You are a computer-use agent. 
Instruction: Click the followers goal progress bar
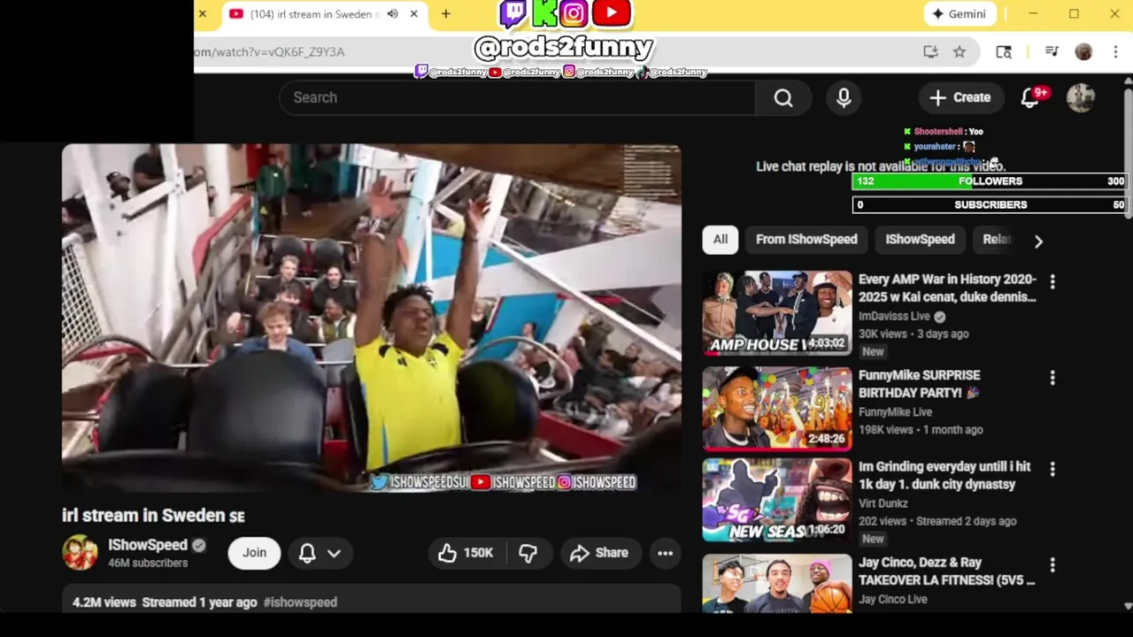pos(990,181)
